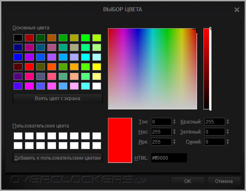The width and height of the screenshot is (246, 191).
Task: Decrease Синий with its down arrow
Action: pos(228,144)
